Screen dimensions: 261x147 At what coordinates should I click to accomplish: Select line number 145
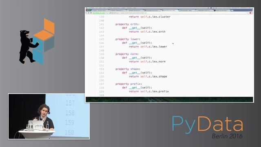tap(102, 39)
